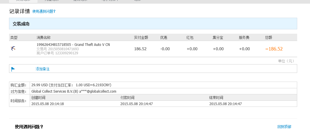Viewport: 310px width, 133px height.
Task: Click the 类型 column header
Action: point(14,37)
